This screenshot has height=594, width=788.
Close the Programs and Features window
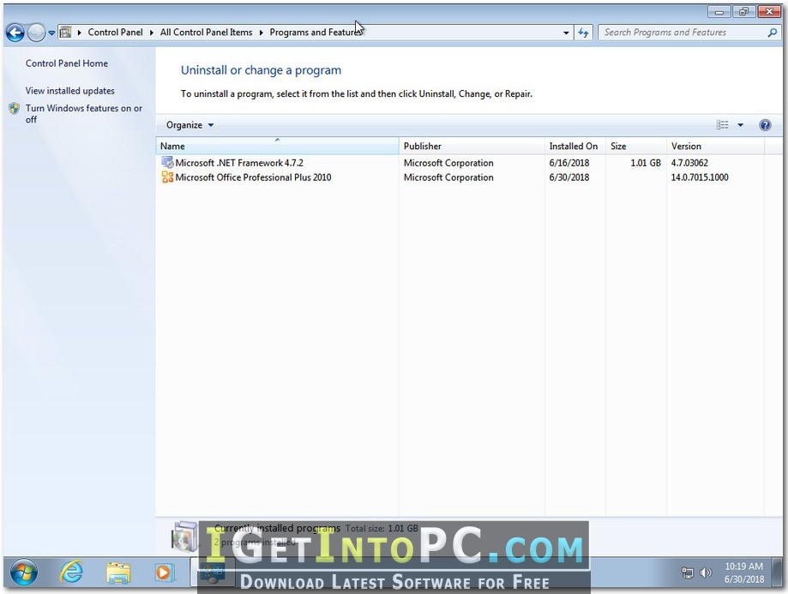point(769,11)
